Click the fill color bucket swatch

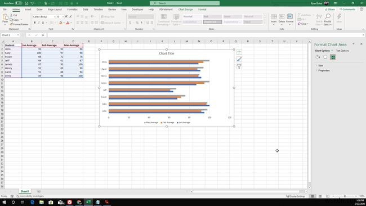pyautogui.click(x=61, y=23)
